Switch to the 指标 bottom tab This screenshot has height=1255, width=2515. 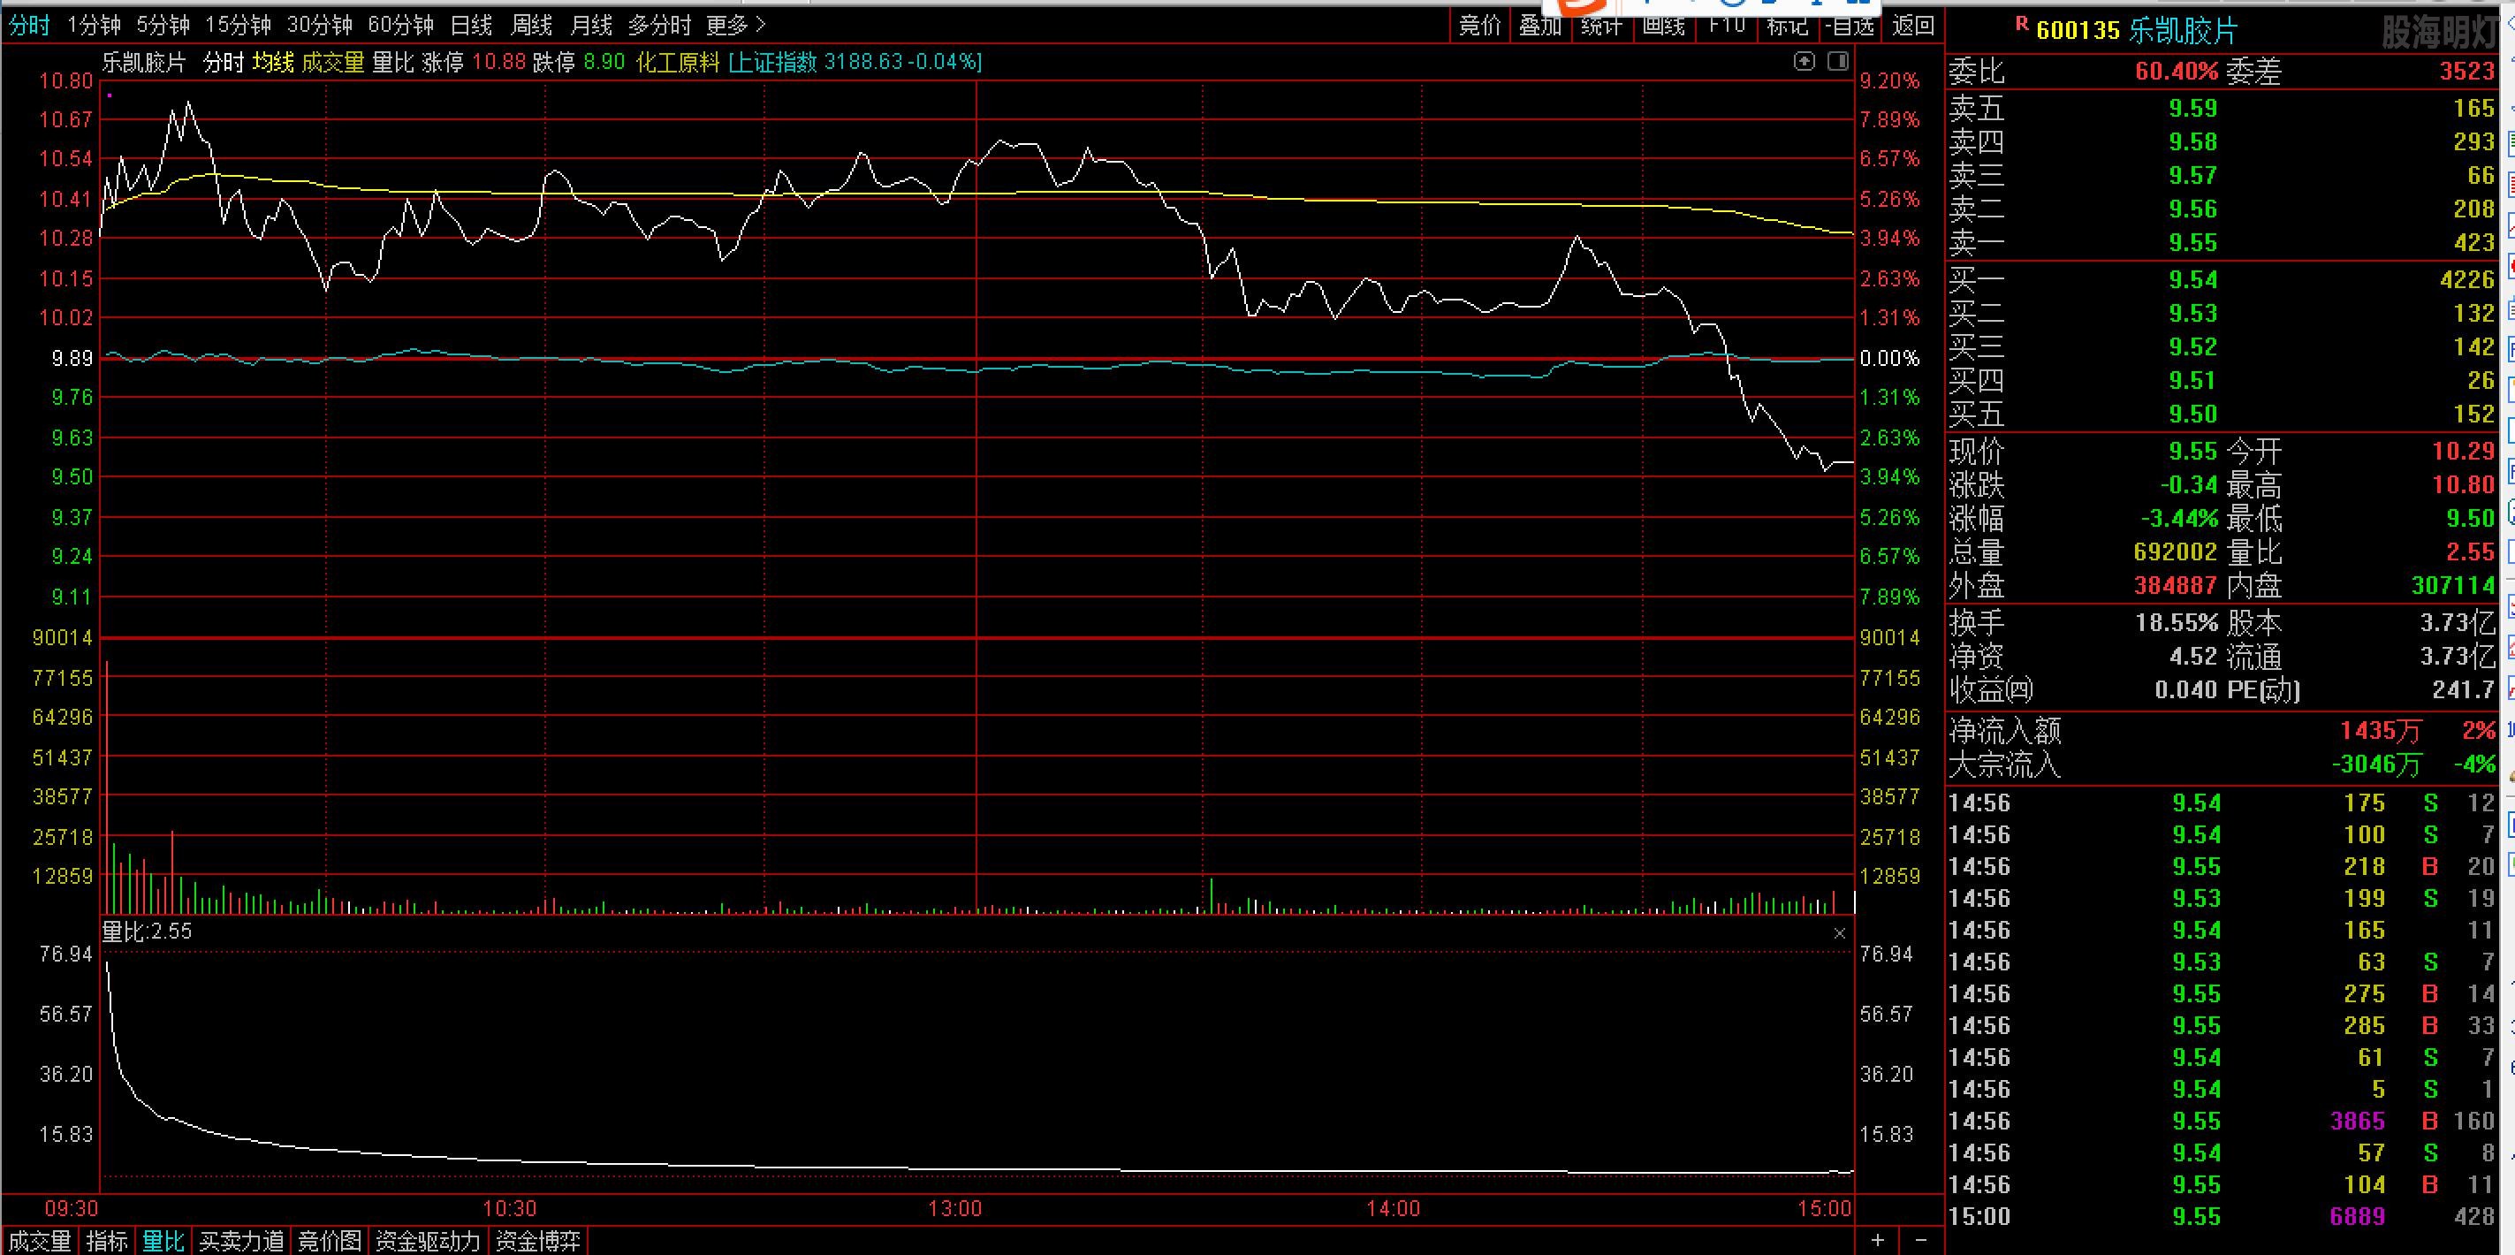pos(108,1242)
